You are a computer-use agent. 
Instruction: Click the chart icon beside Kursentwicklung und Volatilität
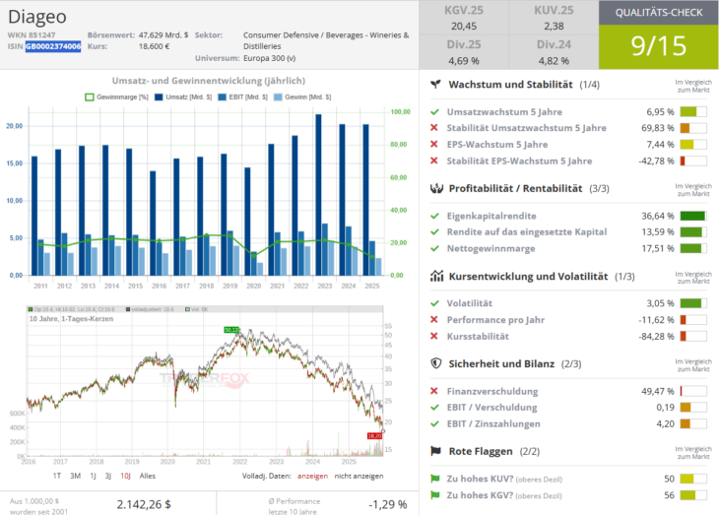[436, 277]
